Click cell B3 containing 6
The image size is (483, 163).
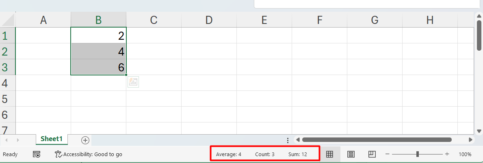(98, 67)
